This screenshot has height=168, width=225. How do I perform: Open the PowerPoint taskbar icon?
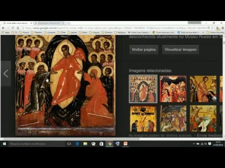[x=126, y=144]
